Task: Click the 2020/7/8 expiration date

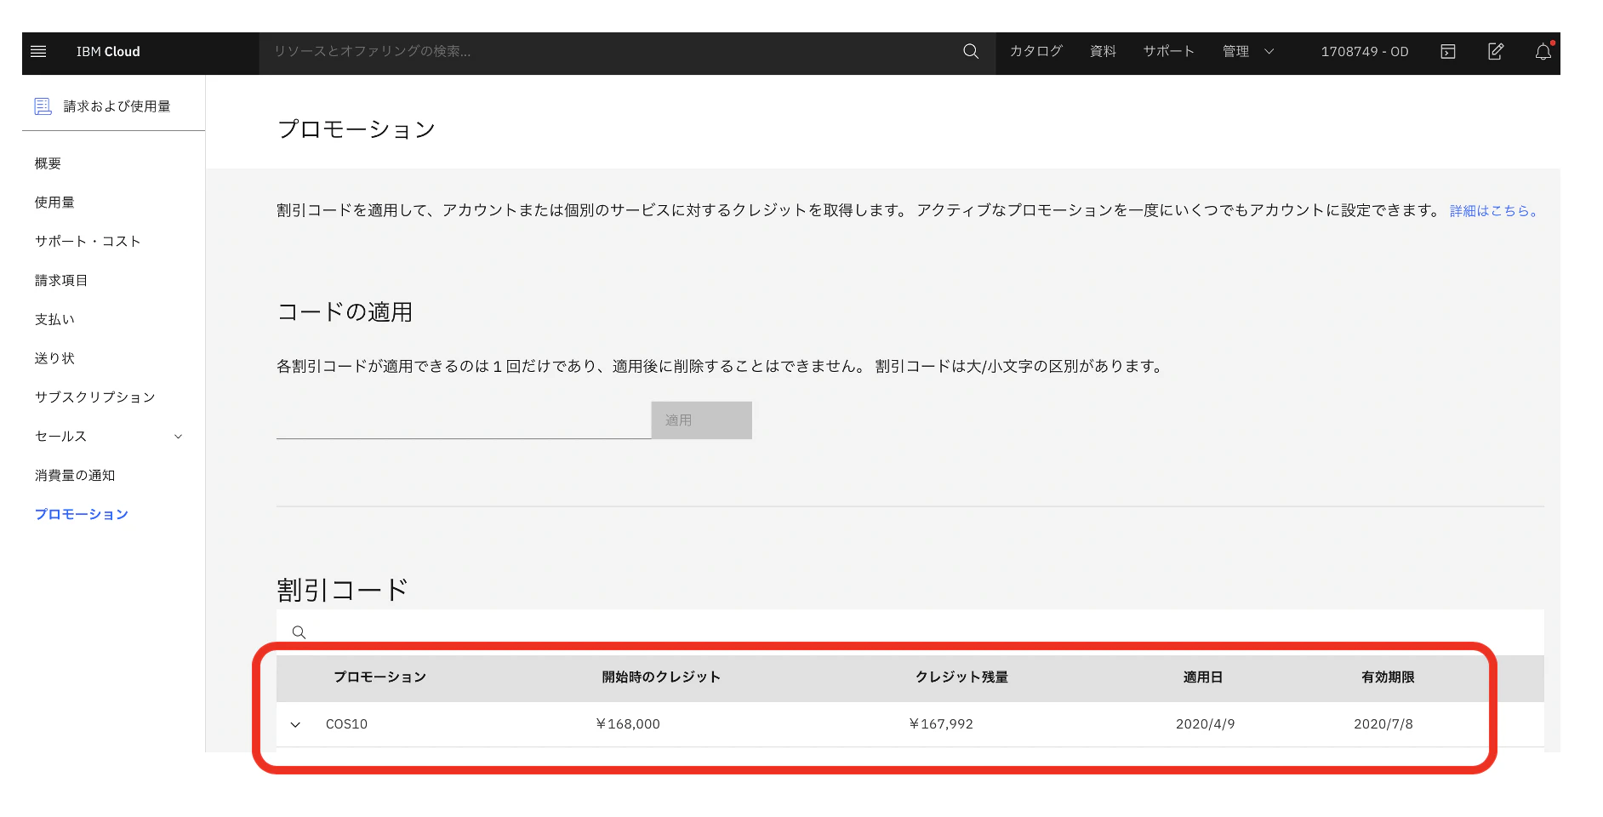Action: (1383, 724)
